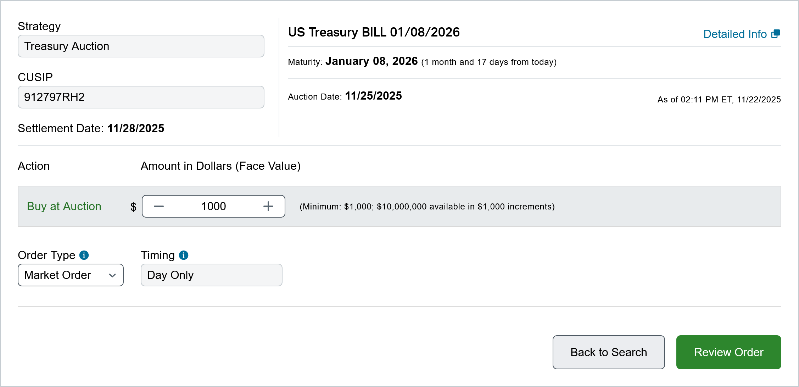Click the maturity date January 08, 2026
The image size is (799, 387).
371,61
